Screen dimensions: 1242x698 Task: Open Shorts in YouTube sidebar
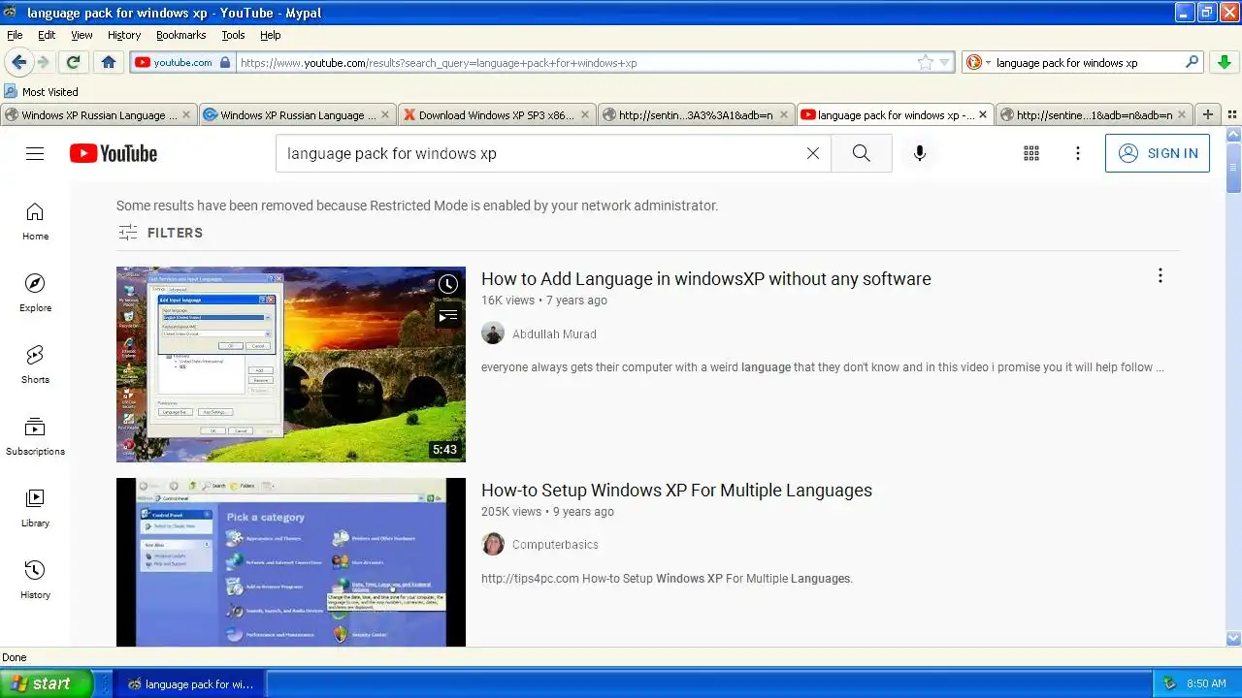pyautogui.click(x=35, y=365)
